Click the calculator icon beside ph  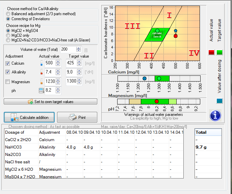(41, 91)
